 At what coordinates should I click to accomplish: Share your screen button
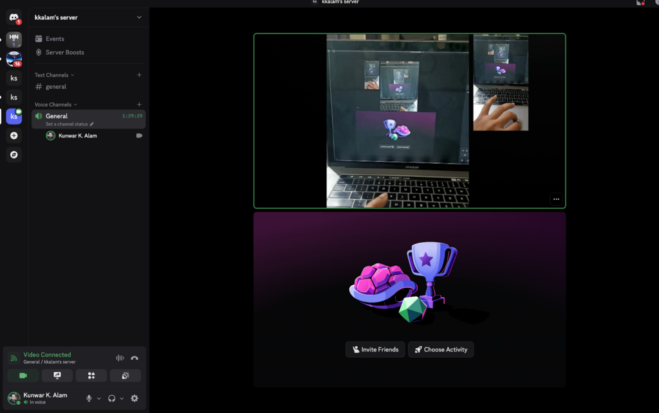(57, 376)
